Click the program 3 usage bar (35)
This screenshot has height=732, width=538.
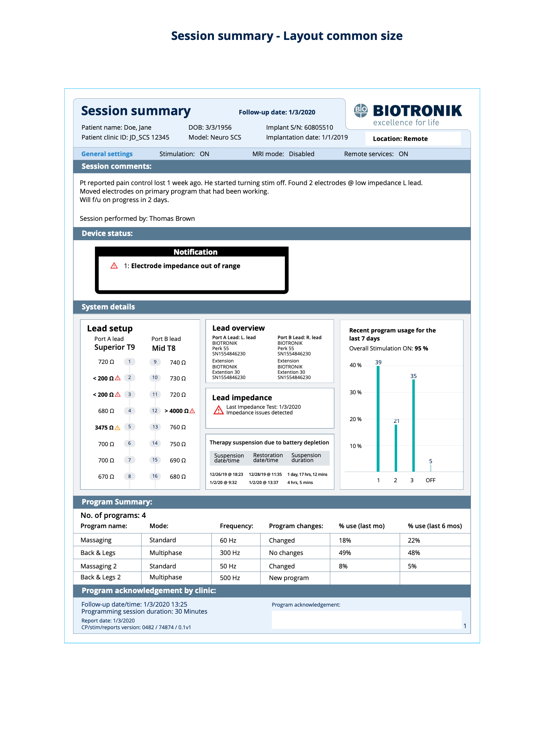413,425
